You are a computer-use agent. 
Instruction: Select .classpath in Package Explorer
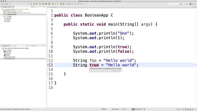9,18
